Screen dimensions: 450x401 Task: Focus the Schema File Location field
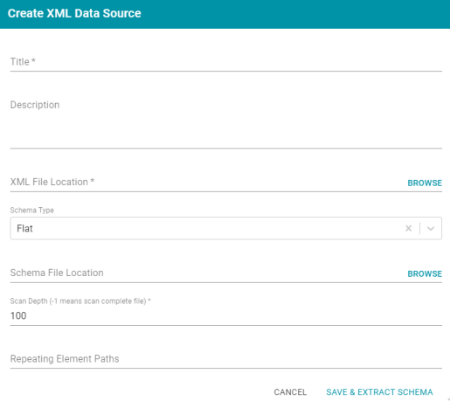click(x=207, y=273)
